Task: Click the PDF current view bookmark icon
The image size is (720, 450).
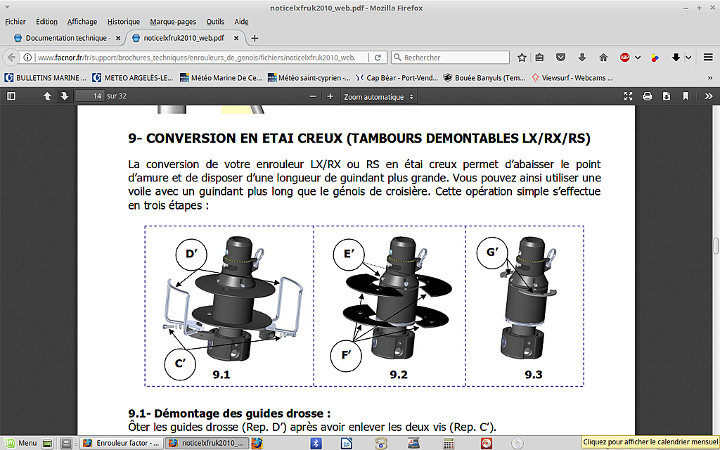Action: [686, 96]
